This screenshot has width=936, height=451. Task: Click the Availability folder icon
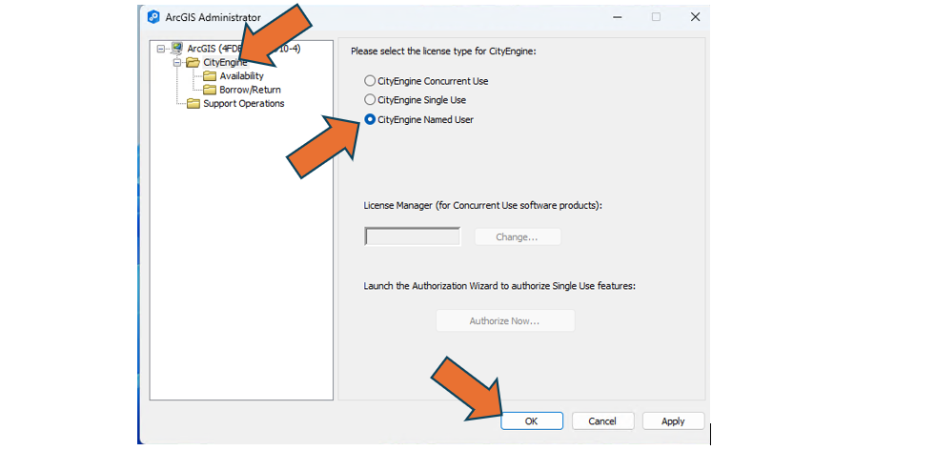pyautogui.click(x=210, y=76)
